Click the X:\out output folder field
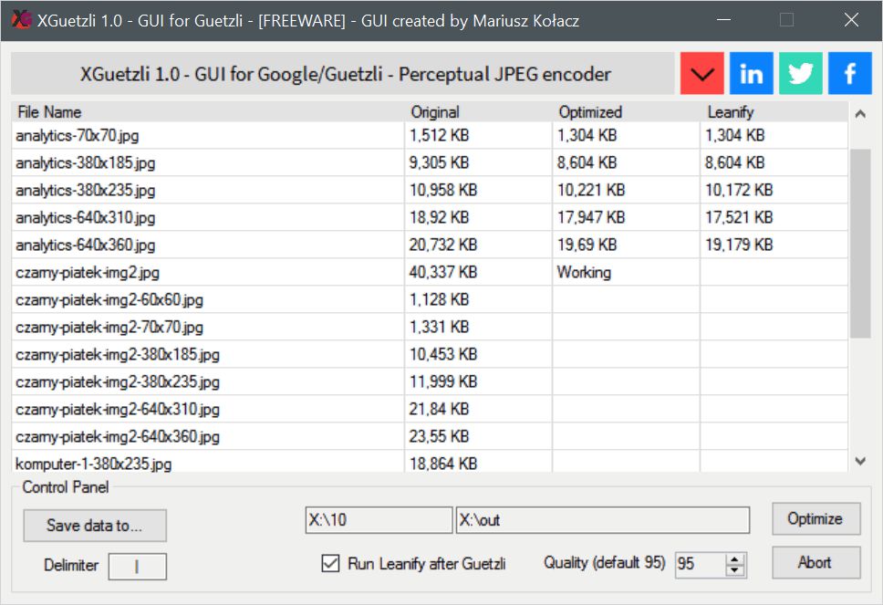883x605 pixels. [x=602, y=520]
